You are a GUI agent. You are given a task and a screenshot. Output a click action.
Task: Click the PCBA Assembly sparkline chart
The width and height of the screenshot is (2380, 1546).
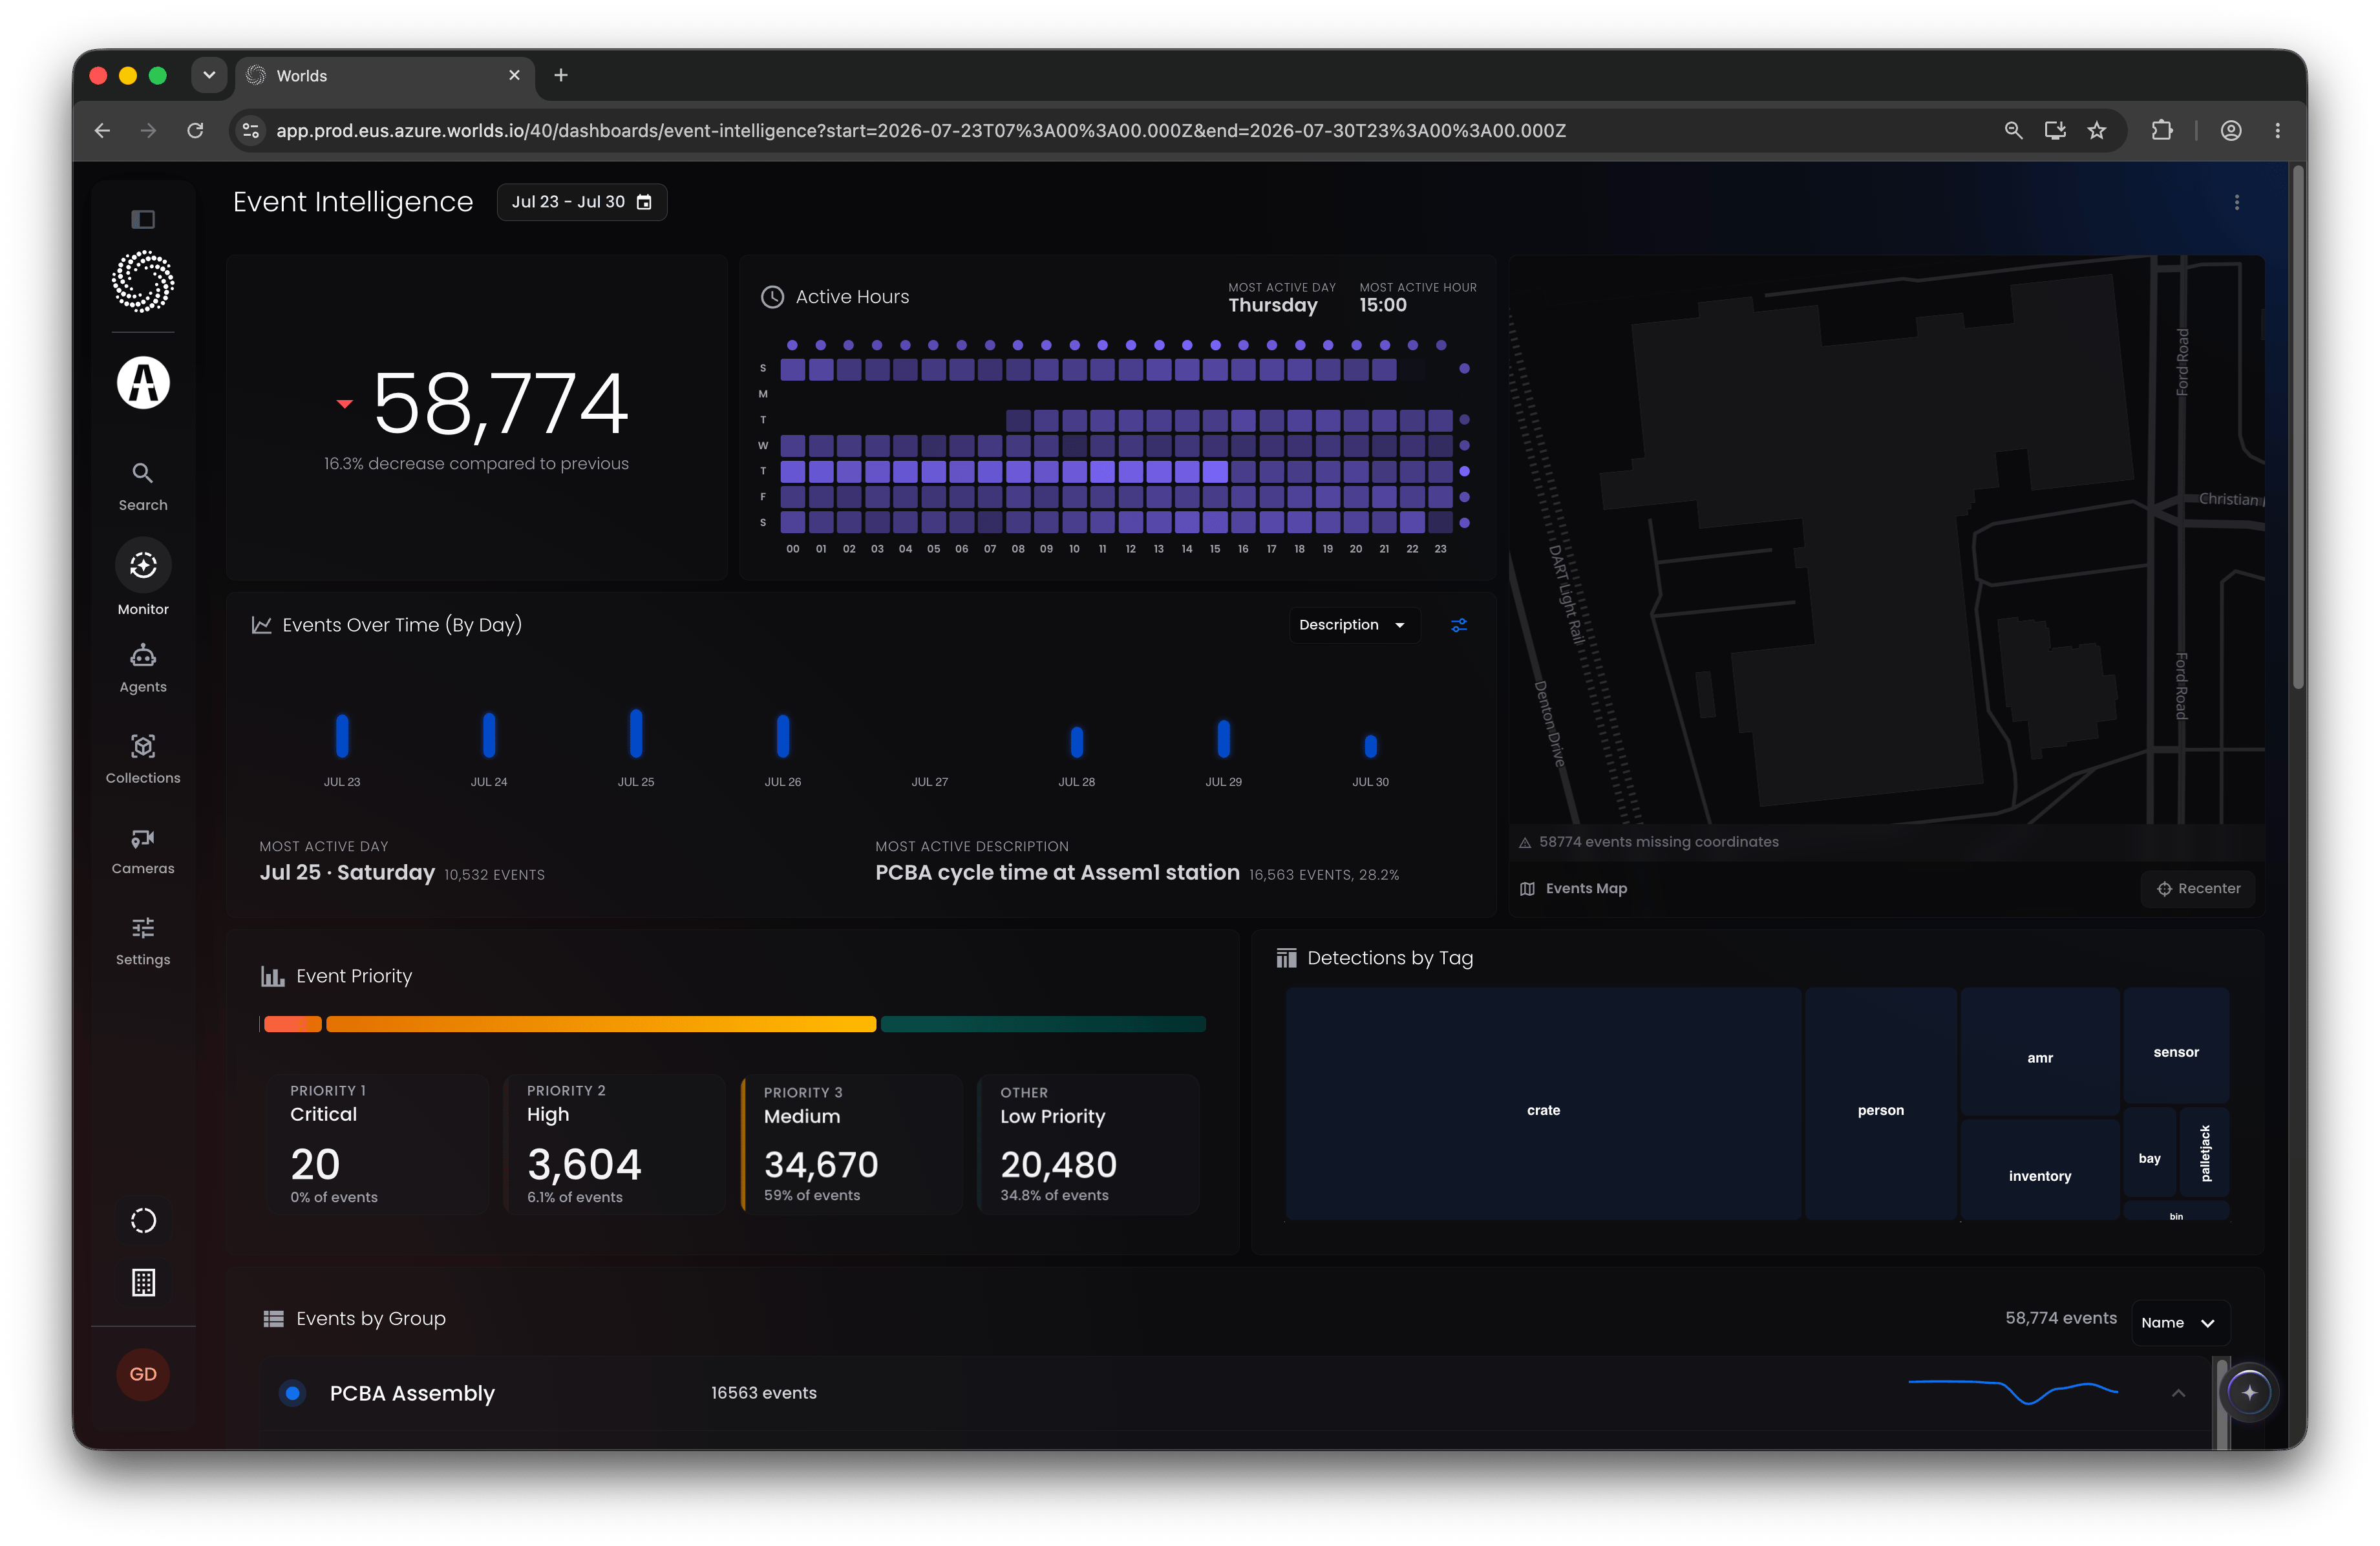tap(2013, 1392)
